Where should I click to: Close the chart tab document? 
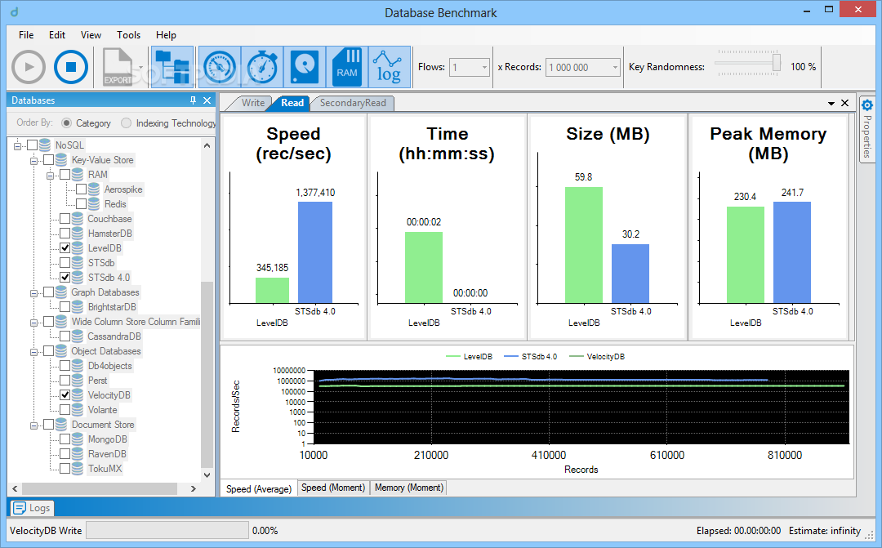(x=845, y=103)
